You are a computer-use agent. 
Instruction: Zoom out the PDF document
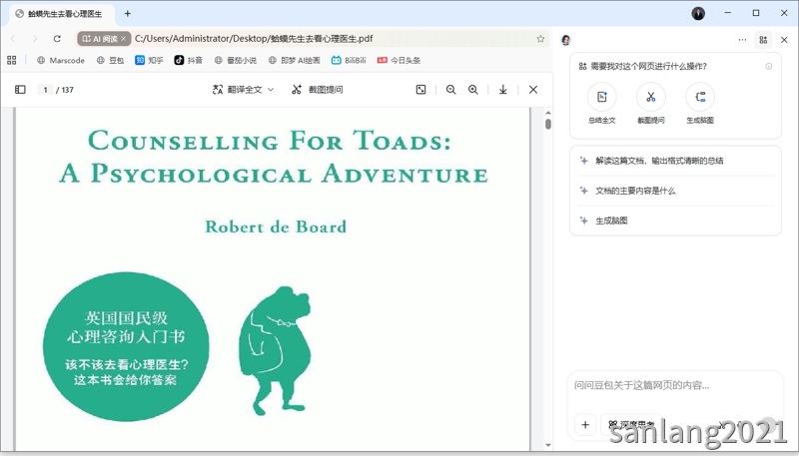point(451,90)
